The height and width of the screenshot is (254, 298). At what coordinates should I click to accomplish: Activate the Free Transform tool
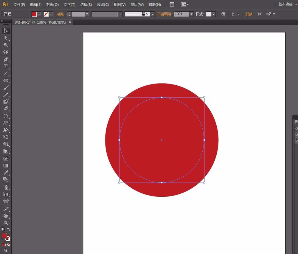(6, 137)
